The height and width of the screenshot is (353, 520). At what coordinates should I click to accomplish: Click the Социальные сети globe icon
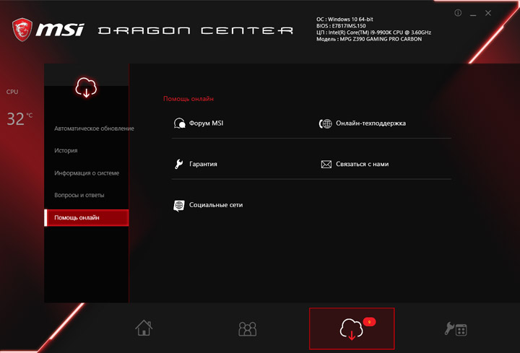coord(179,206)
